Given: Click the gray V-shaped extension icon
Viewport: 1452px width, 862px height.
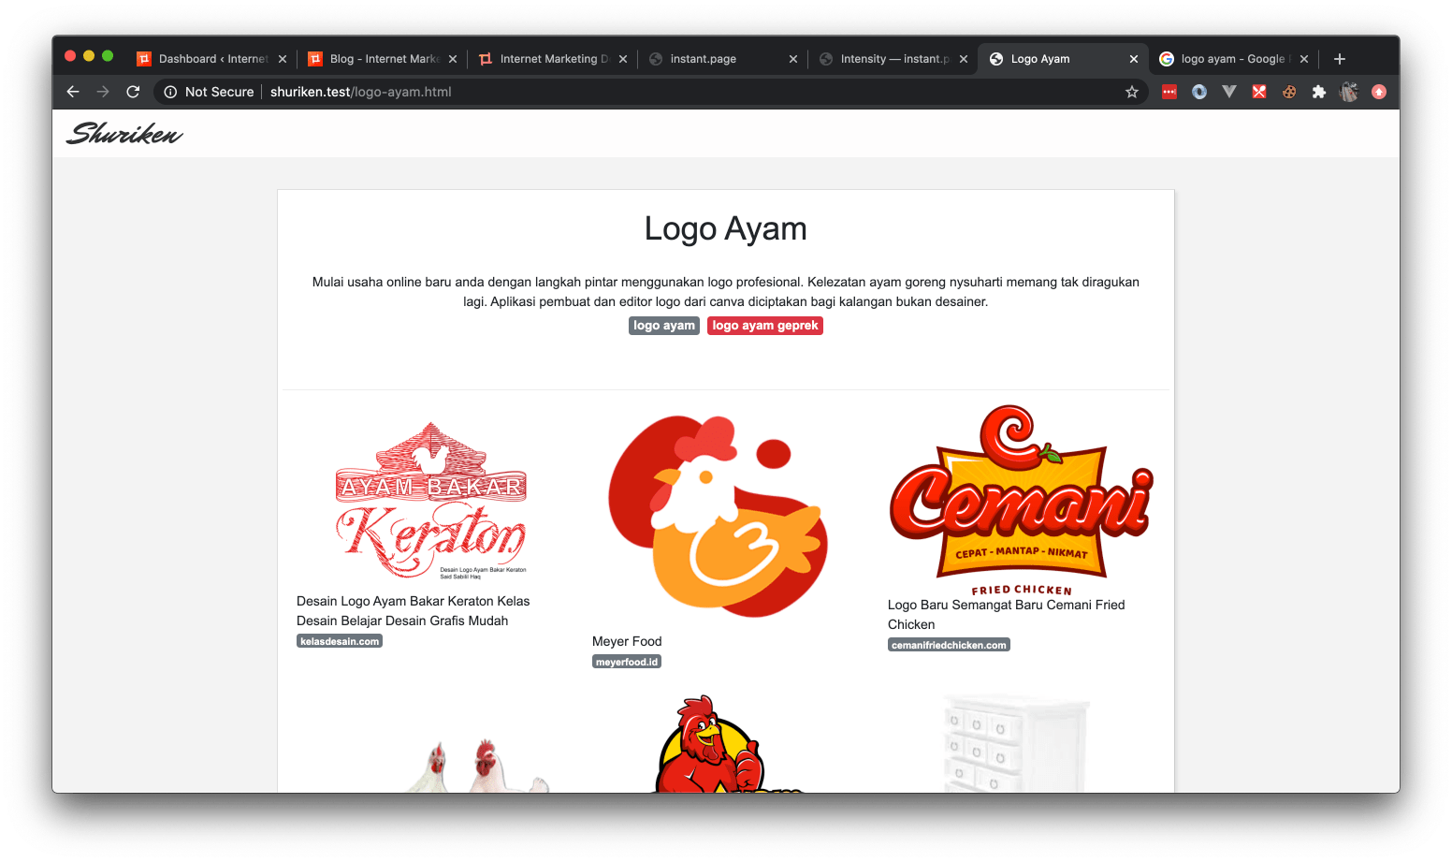Looking at the screenshot, I should pyautogui.click(x=1229, y=92).
